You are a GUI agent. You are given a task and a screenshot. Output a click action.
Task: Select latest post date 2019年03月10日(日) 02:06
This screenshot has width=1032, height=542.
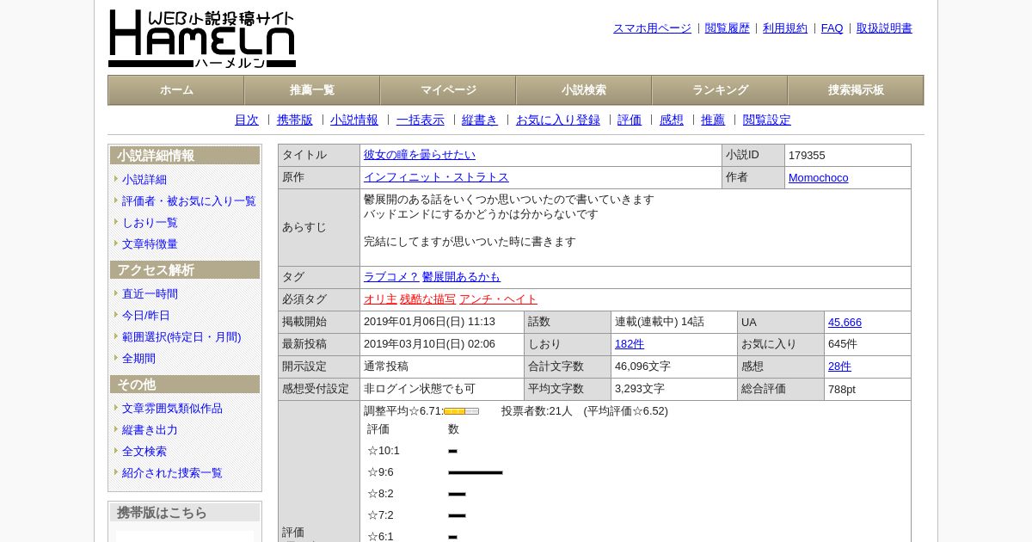point(429,344)
